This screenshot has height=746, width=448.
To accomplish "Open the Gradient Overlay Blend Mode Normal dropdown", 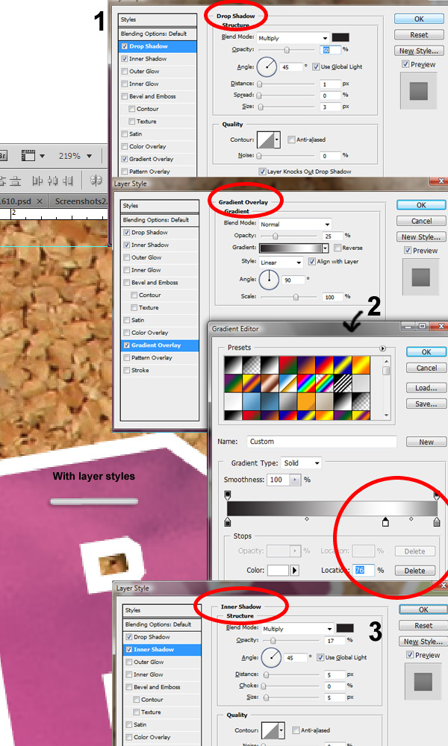I will [x=295, y=224].
